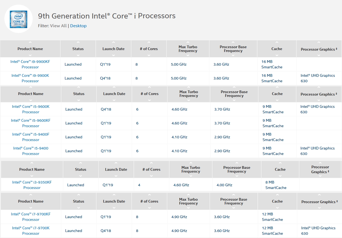Screen dimensions: 342x238
Task: Click 12 MB SmartCache in i7-9700K row
Action: point(272,231)
